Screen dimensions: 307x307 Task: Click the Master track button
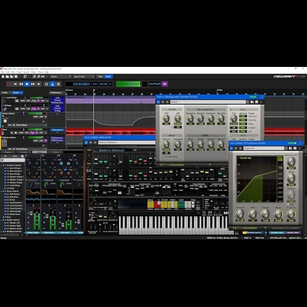tap(17, 93)
